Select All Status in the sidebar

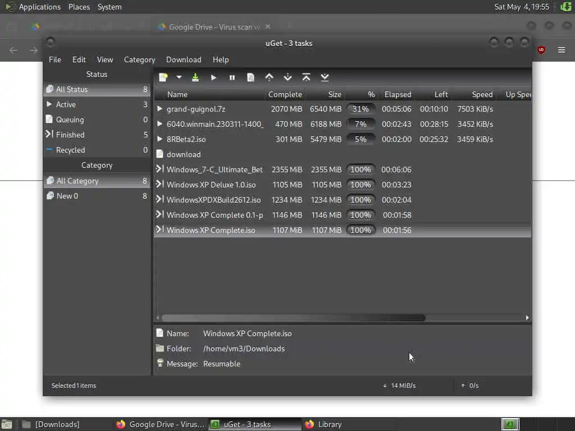pyautogui.click(x=97, y=89)
